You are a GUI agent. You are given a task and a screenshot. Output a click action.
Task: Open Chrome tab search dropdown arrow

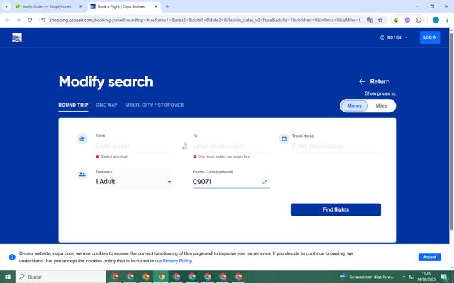[x=6, y=6]
